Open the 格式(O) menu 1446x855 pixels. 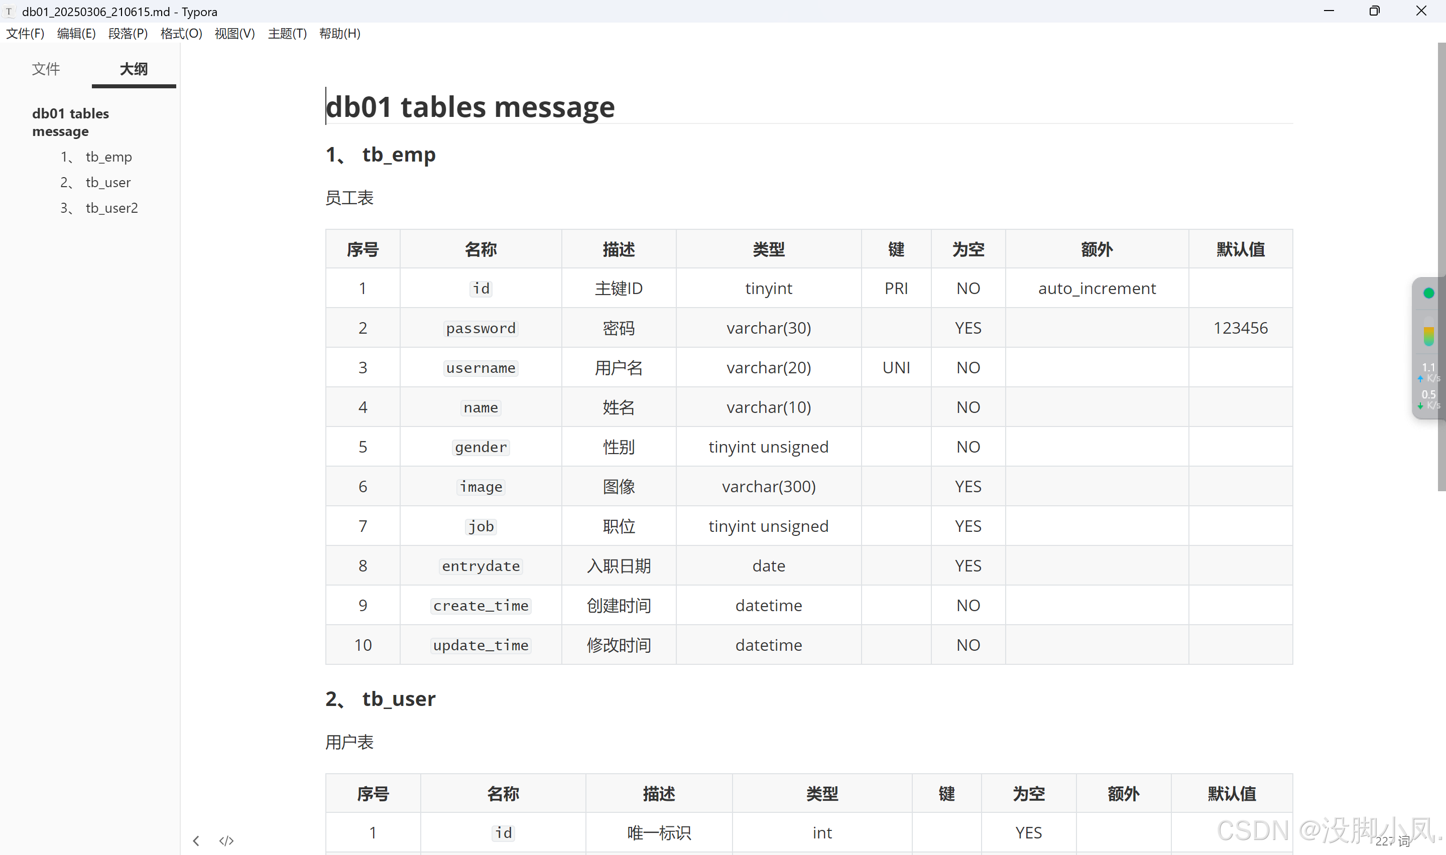point(181,34)
